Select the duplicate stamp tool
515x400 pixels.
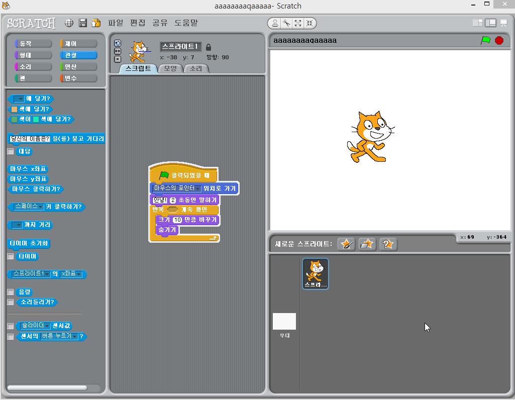[275, 23]
